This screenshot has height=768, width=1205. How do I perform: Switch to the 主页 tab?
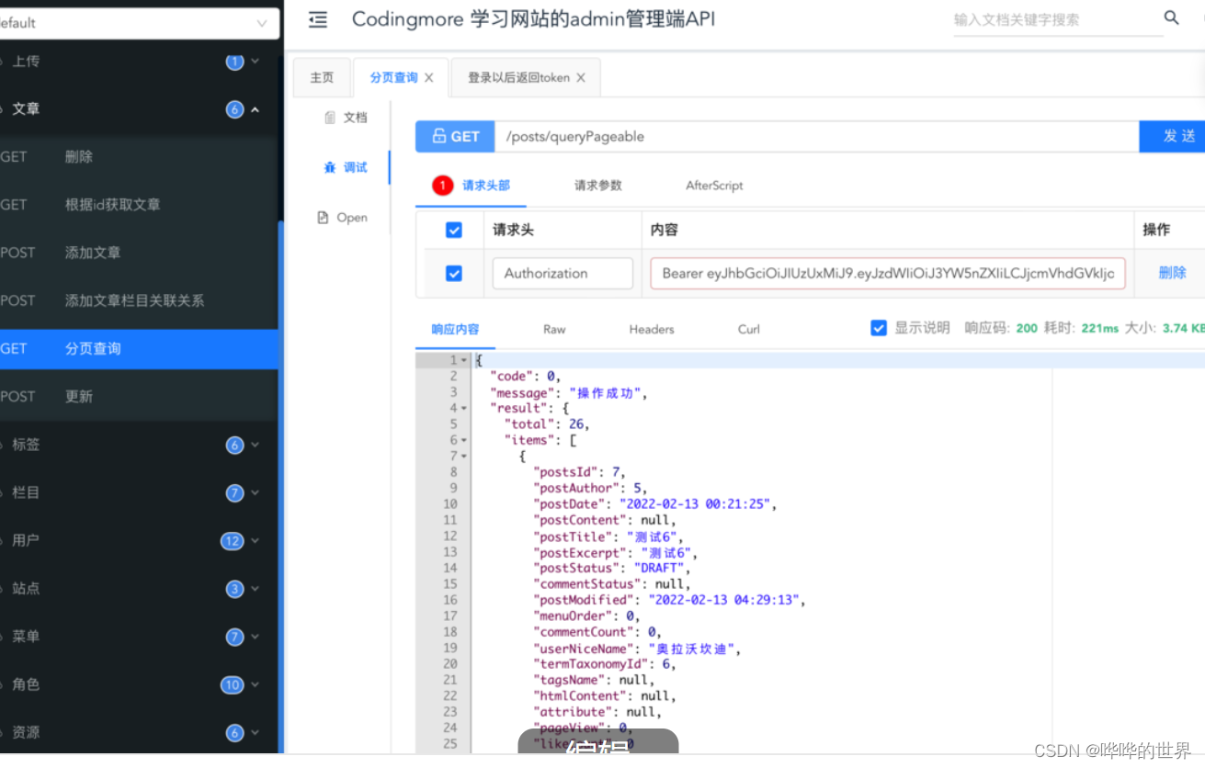322,78
